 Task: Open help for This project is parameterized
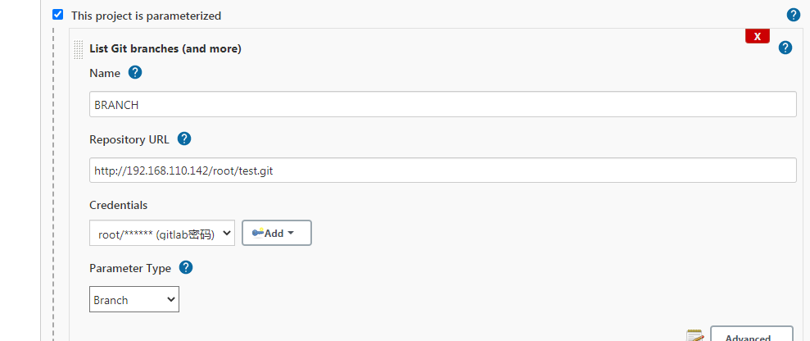click(x=793, y=15)
